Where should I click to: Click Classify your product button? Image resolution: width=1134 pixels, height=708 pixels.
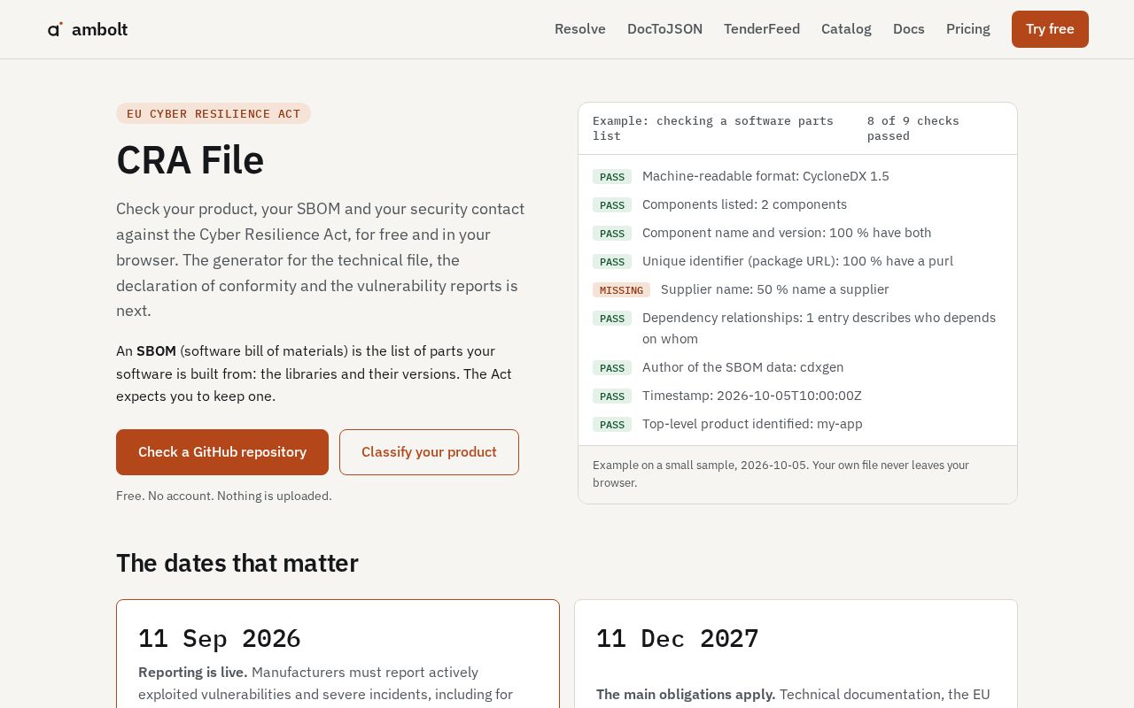[x=429, y=452]
